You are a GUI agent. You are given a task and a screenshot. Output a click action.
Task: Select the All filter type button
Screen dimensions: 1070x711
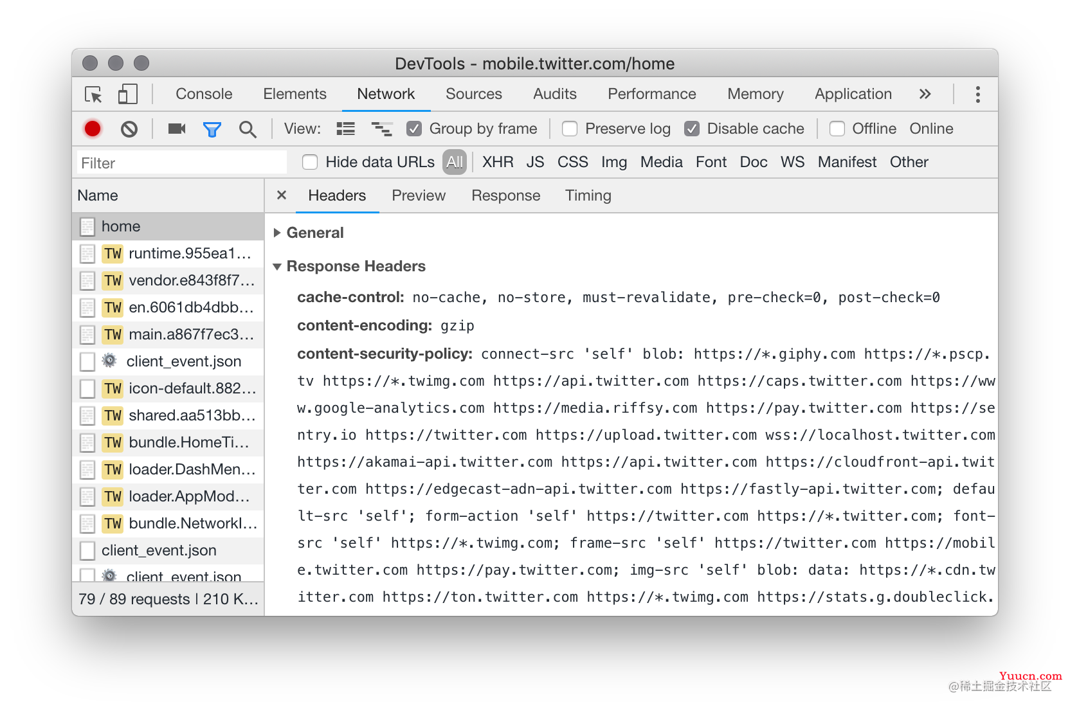[455, 162]
